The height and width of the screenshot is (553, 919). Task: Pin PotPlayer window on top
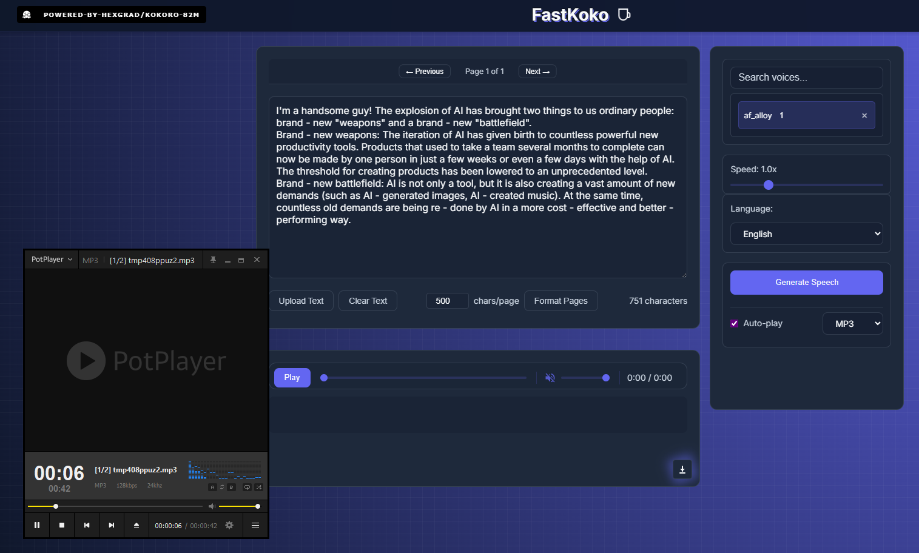tap(213, 260)
